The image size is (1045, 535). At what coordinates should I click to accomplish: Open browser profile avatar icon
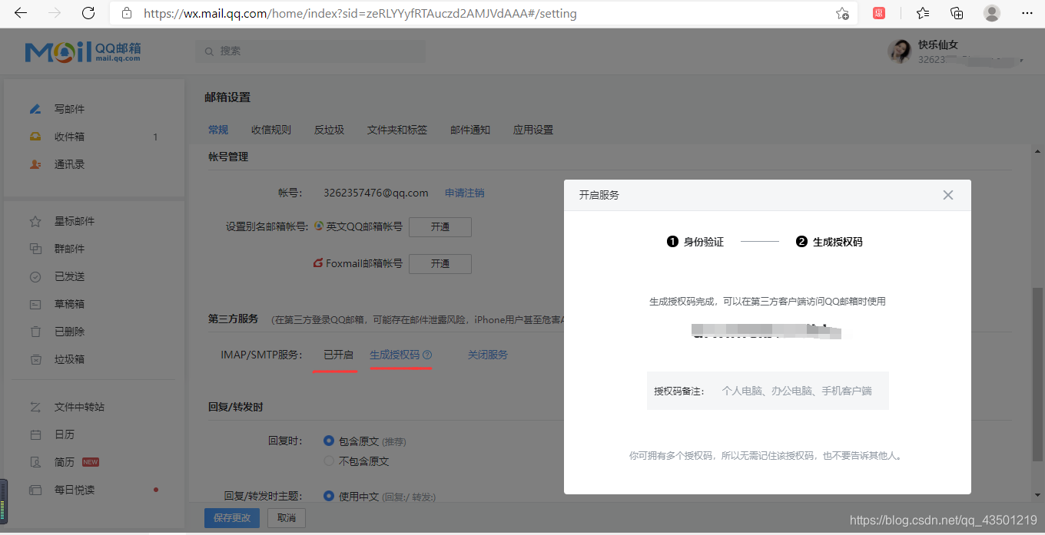pos(992,13)
